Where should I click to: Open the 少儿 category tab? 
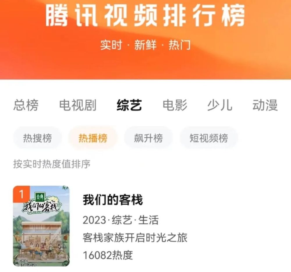pos(220,105)
